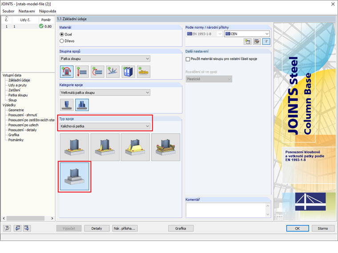Open the Skupina spojů dropdown
The image size is (338, 253).
[x=105, y=59]
